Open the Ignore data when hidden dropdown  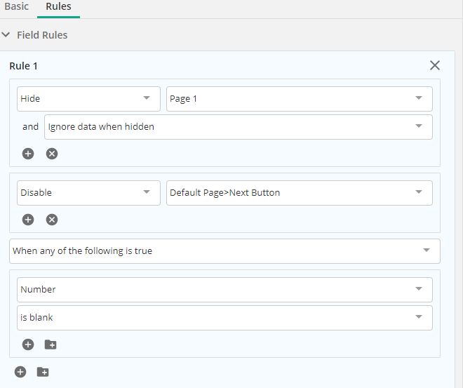[x=239, y=127]
